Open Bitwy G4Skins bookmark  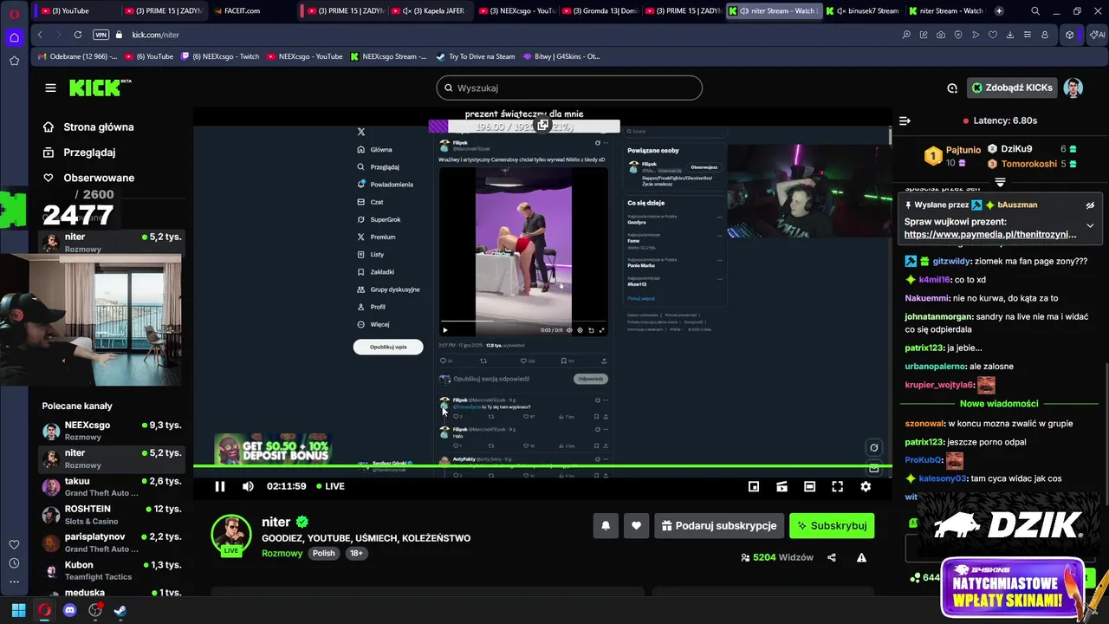click(560, 56)
